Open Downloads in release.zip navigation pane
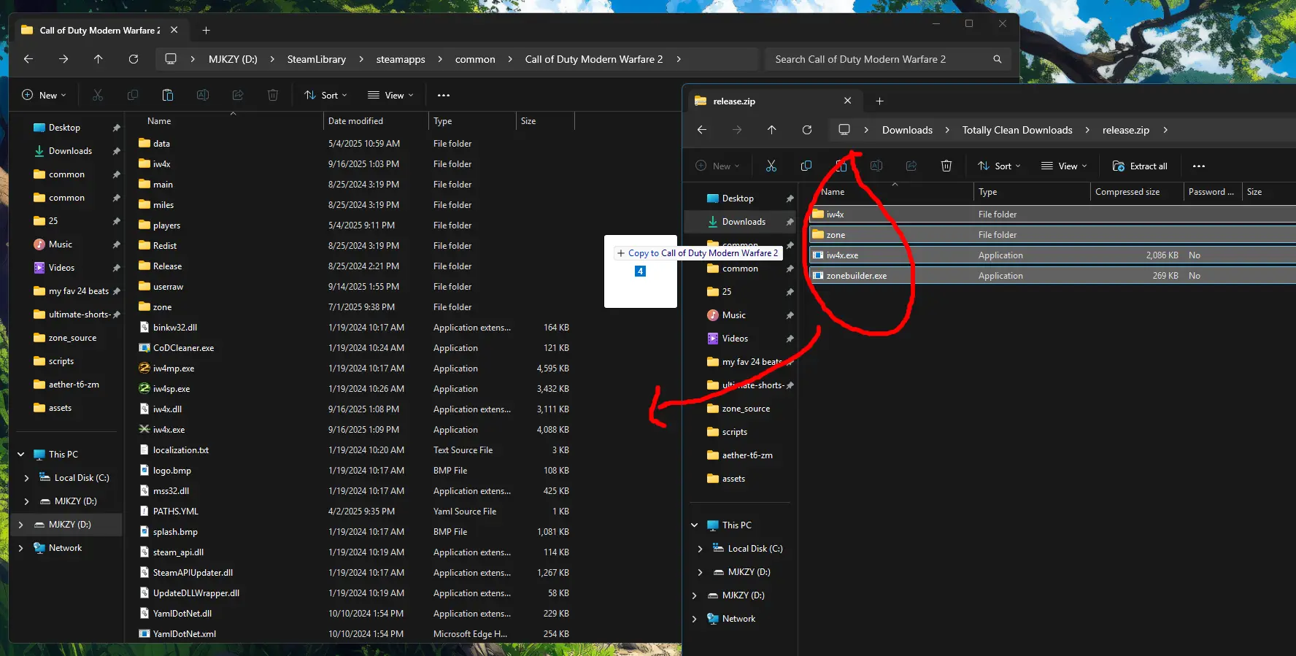 pos(742,222)
